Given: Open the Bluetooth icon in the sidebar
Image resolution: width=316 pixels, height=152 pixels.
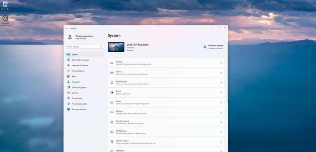Looking at the screenshot, I should [x=68, y=60].
